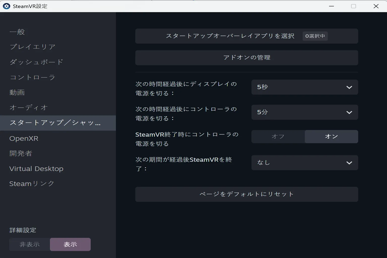Select the スタートアップ／シャットダウン sidebar item
387x258 pixels.
(58, 123)
